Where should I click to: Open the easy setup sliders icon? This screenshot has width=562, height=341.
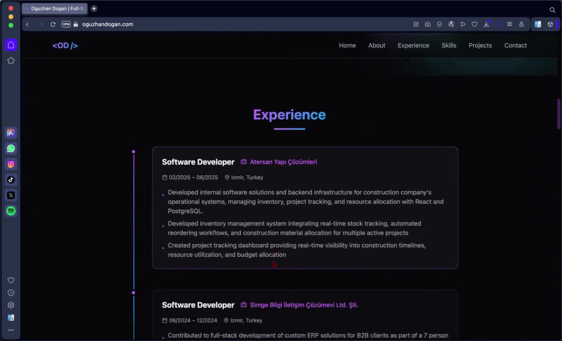tap(510, 24)
